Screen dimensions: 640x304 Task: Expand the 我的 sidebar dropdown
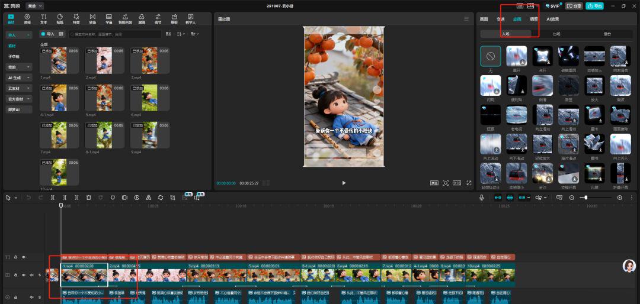(x=19, y=67)
